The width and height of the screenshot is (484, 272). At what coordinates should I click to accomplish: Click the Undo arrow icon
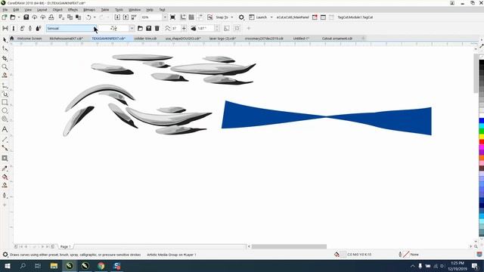coord(88,17)
